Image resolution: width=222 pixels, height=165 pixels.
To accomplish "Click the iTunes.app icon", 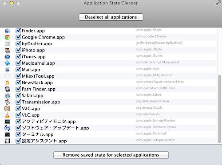I will tap(7, 57).
